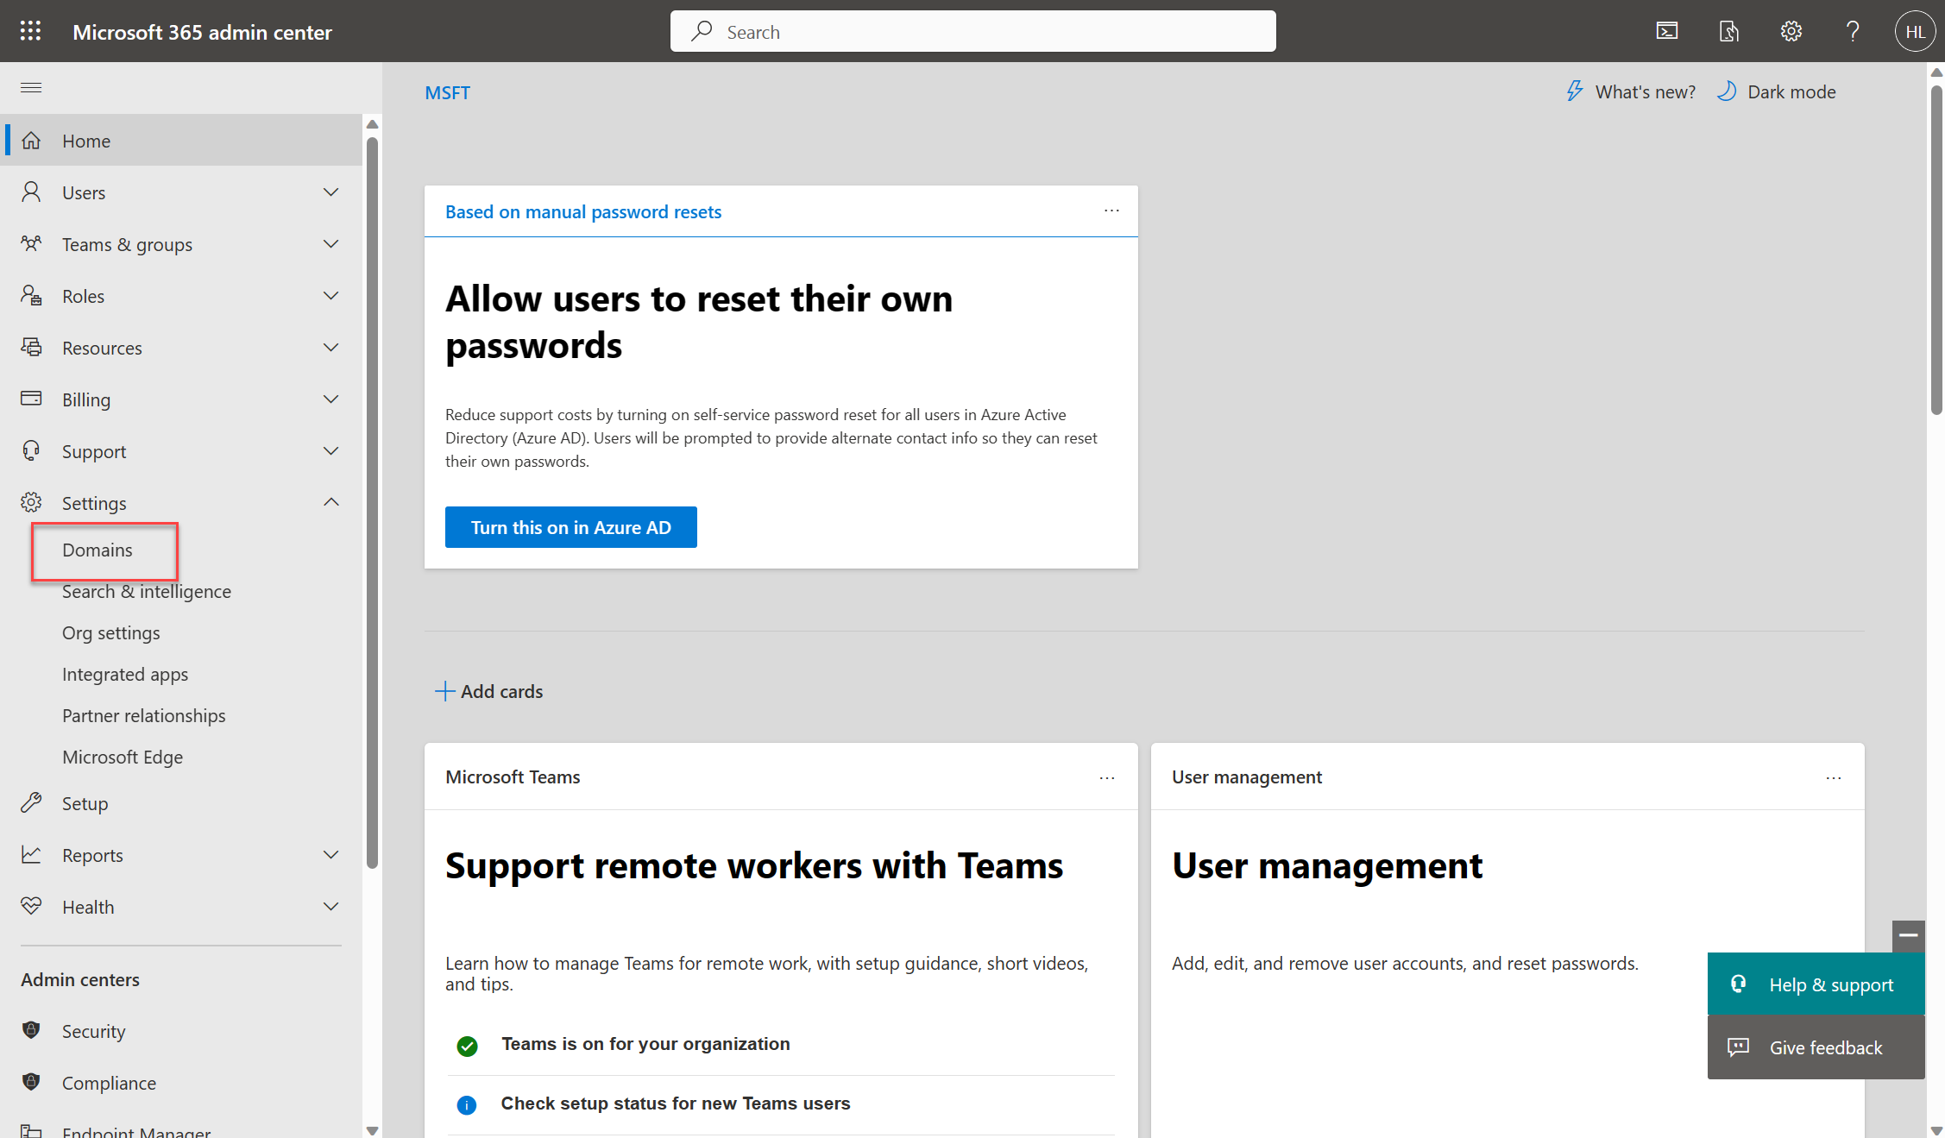This screenshot has width=1945, height=1138.
Task: Open Org settings from the sidebar
Action: (110, 632)
